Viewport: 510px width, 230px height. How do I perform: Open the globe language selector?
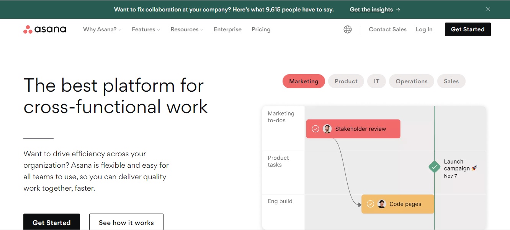pyautogui.click(x=348, y=29)
